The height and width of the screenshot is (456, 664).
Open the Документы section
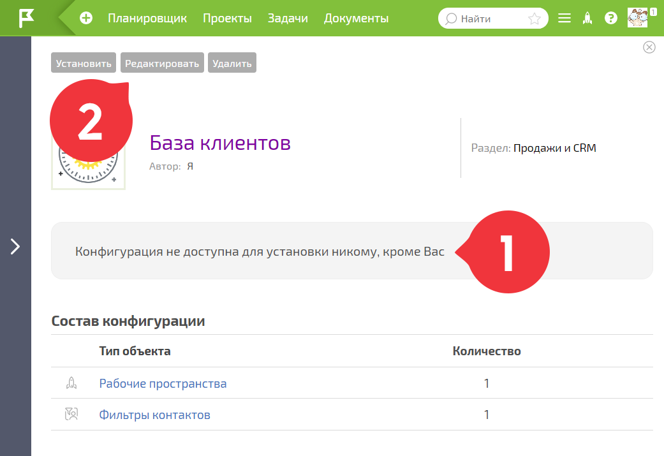click(x=356, y=18)
